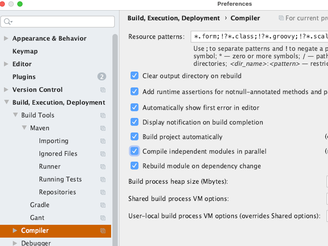This screenshot has height=246, width=328.
Task: Click project-level icon beside Importing
Action: coord(103,141)
